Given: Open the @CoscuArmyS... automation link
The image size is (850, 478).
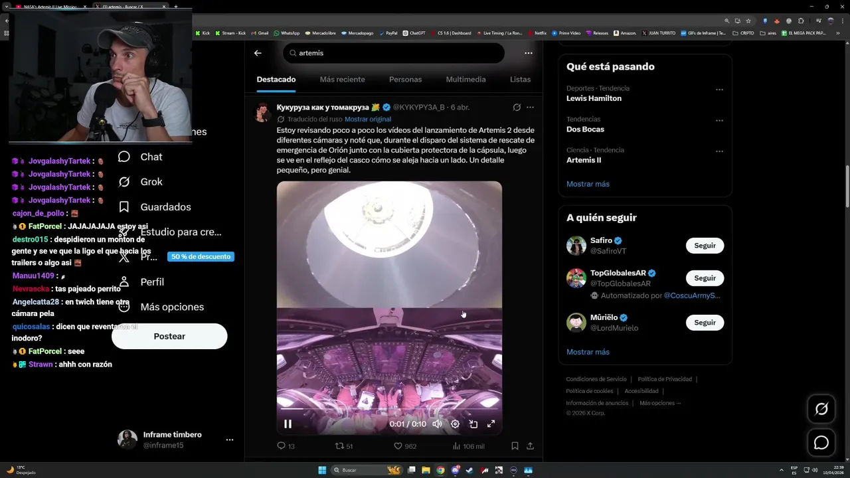Looking at the screenshot, I should click(x=692, y=295).
